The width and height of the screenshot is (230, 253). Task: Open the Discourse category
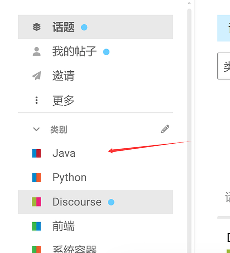pos(96,202)
